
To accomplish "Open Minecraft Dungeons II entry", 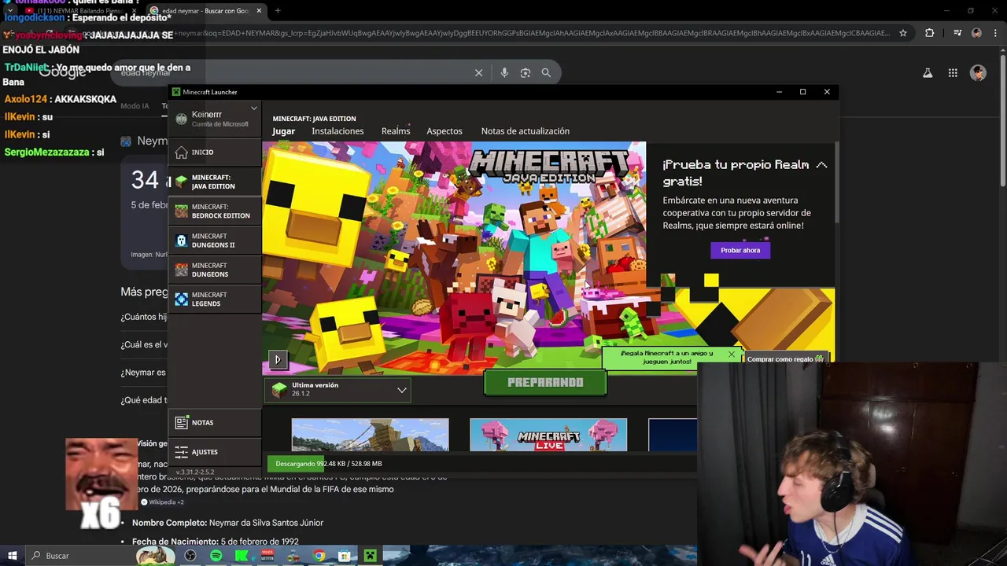I will (x=215, y=241).
